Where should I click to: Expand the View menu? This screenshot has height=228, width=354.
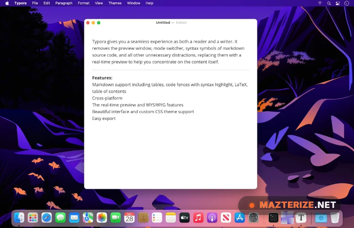pos(99,3)
